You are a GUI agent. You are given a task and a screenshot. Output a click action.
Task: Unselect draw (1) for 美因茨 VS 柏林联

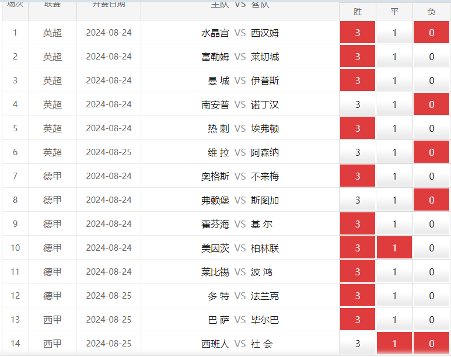pyautogui.click(x=394, y=247)
